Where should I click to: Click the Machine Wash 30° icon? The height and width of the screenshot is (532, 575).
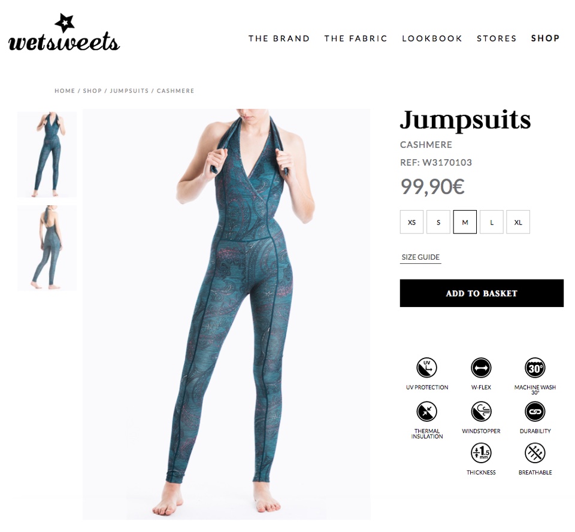tap(535, 367)
